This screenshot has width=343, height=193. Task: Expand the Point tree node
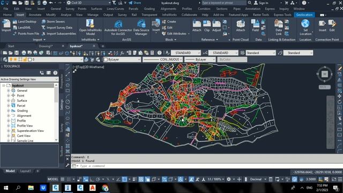pyautogui.click(x=9, y=95)
